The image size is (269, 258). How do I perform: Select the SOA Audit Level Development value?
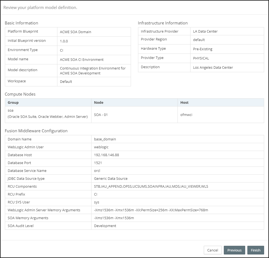[x=105, y=226]
